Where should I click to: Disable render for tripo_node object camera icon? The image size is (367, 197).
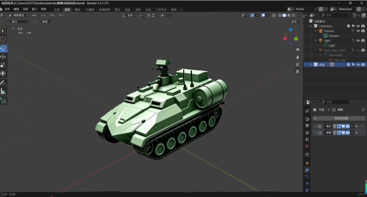[363, 50]
